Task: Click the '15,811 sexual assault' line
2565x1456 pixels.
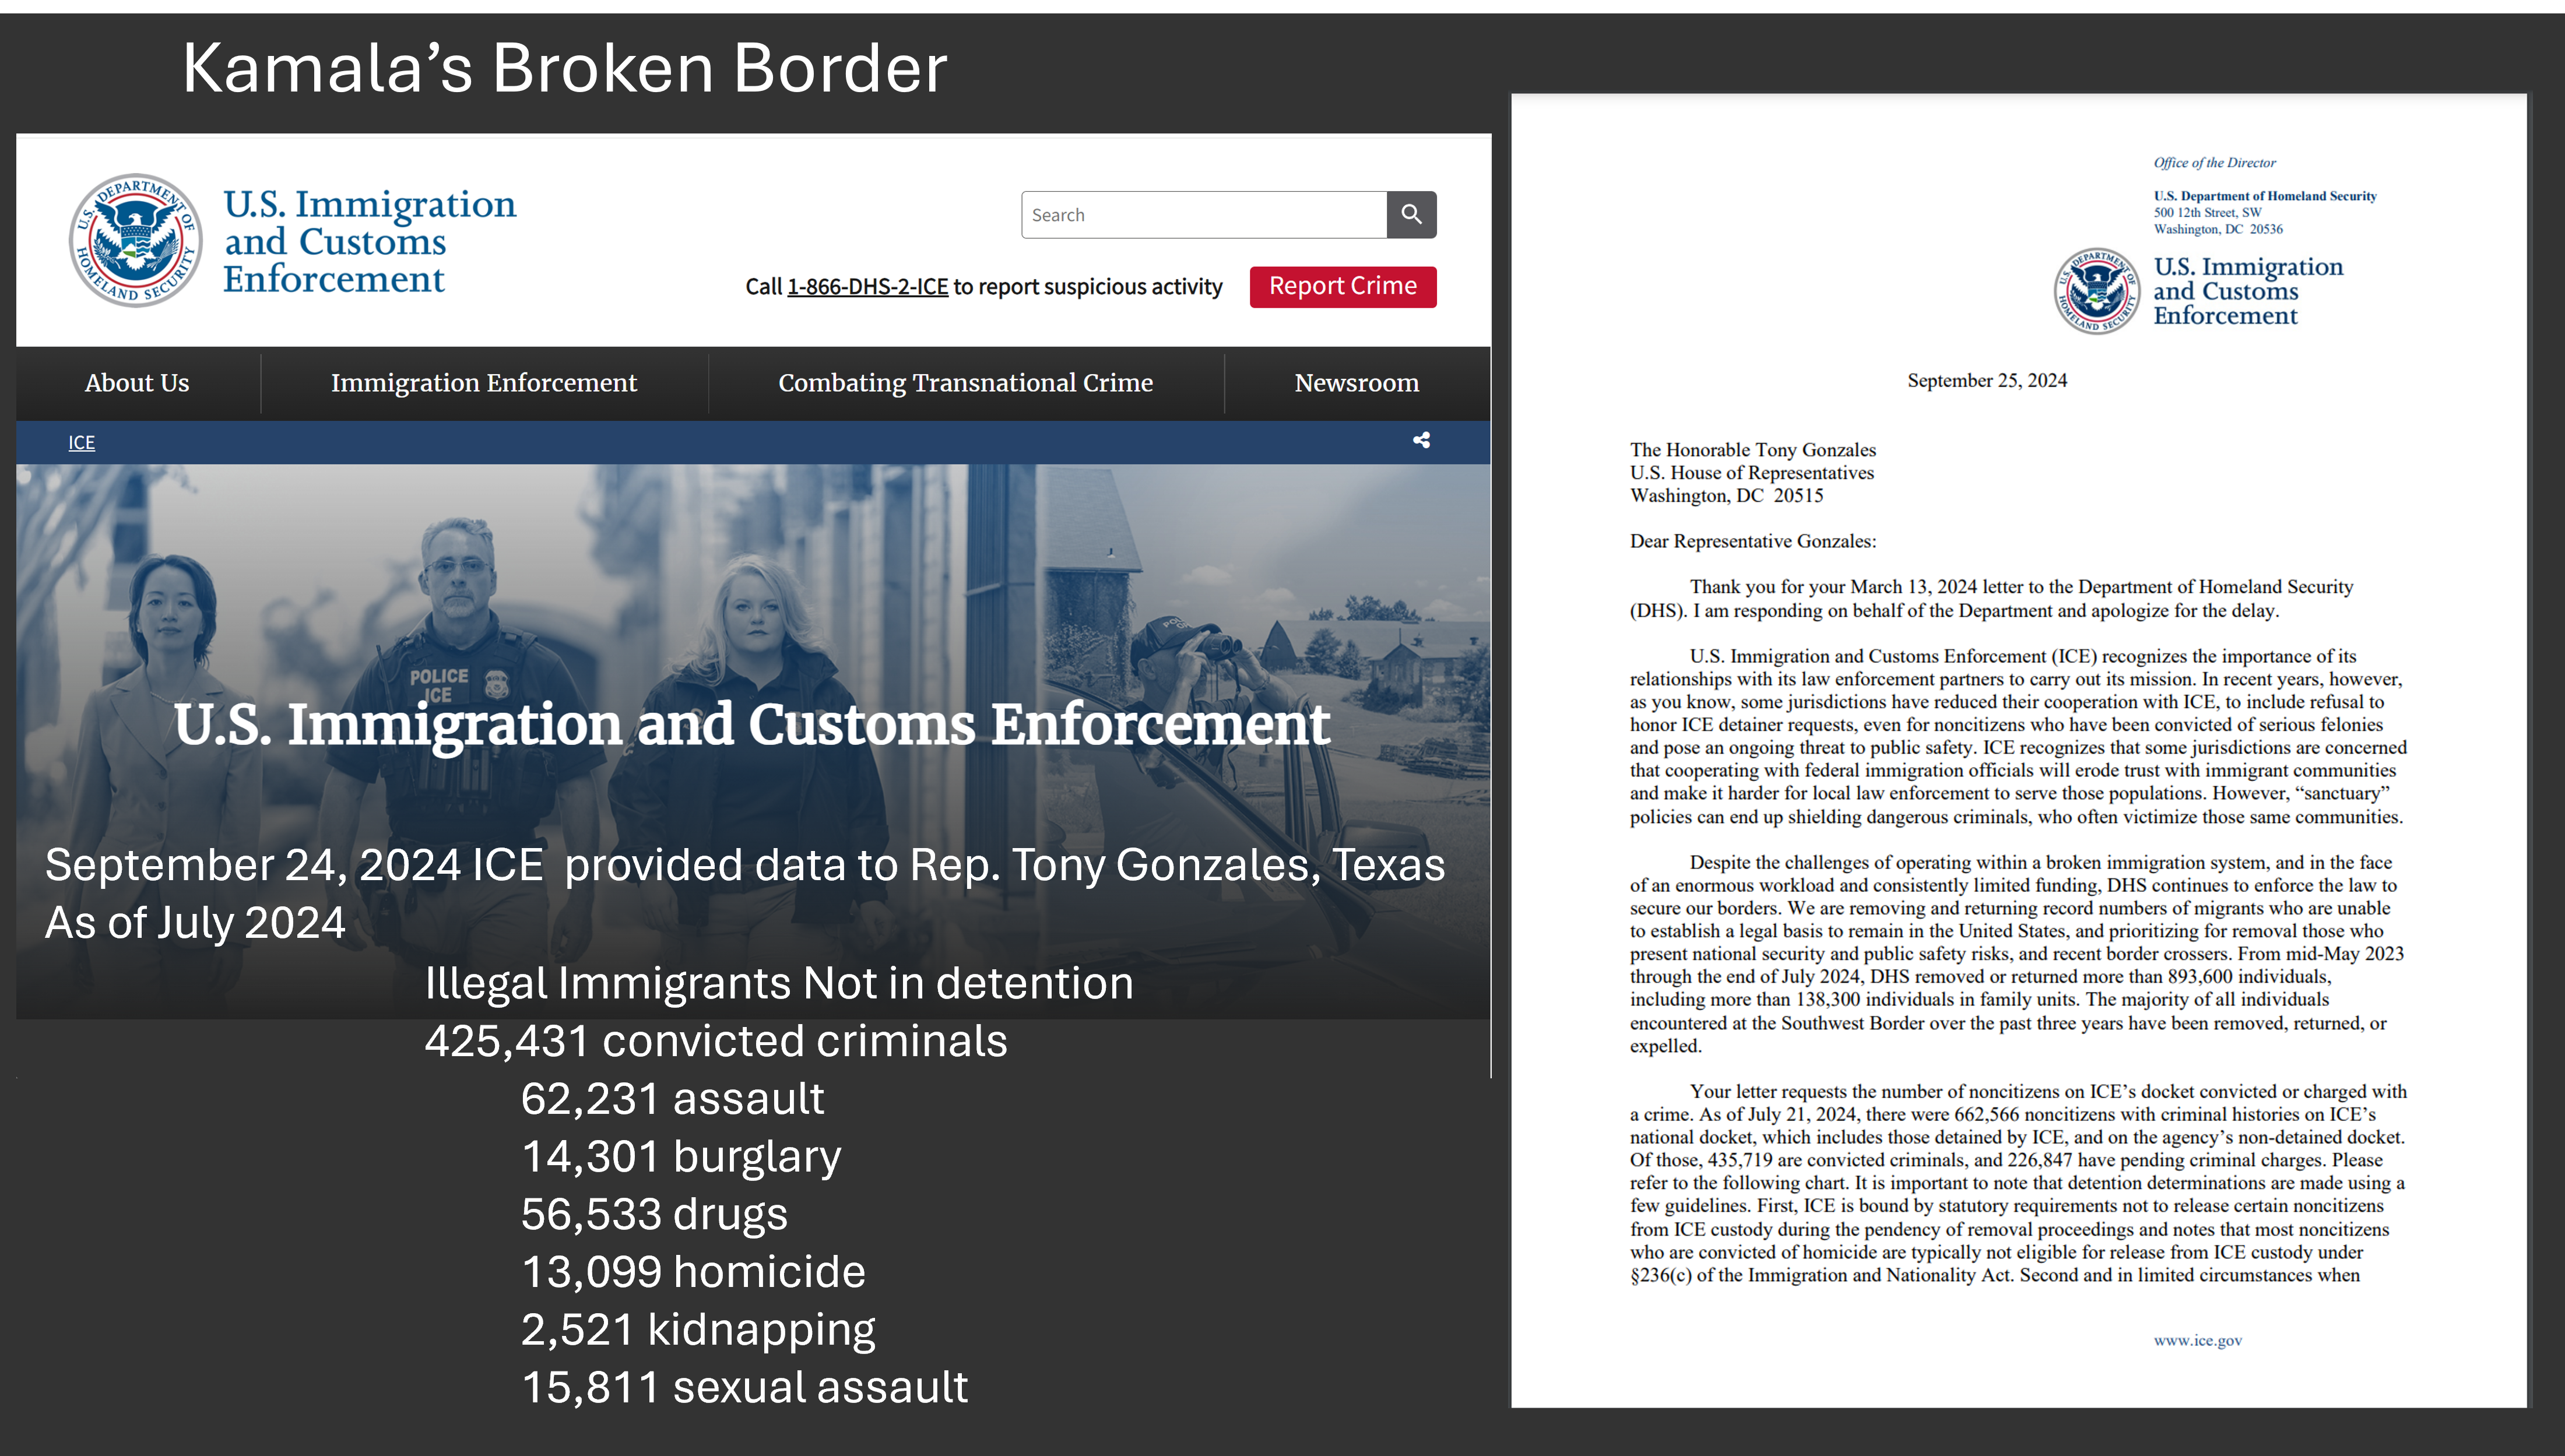Action: point(744,1387)
